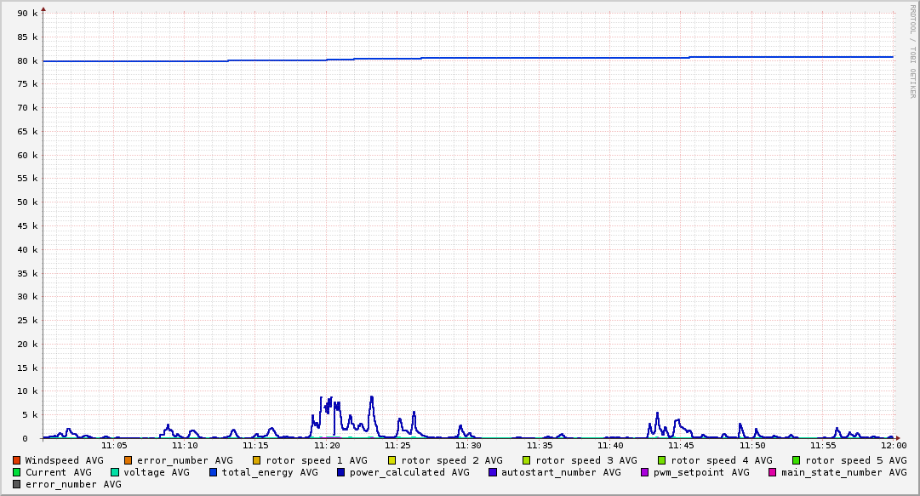Click the 12:00 time axis label
The image size is (920, 496).
pos(894,445)
